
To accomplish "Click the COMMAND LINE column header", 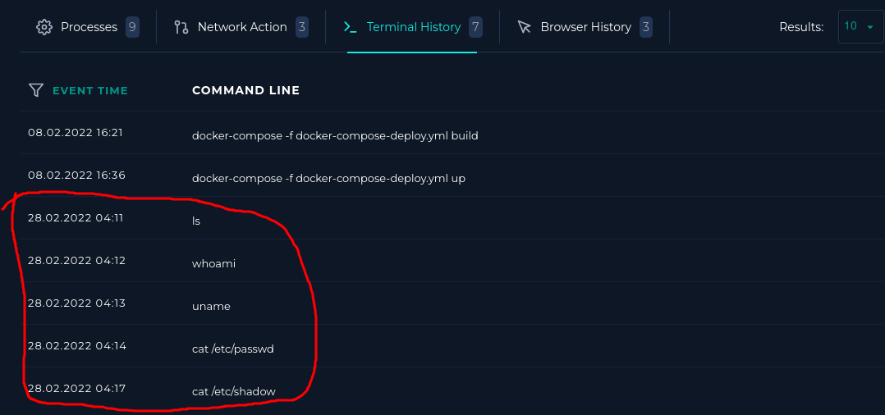I will [245, 90].
